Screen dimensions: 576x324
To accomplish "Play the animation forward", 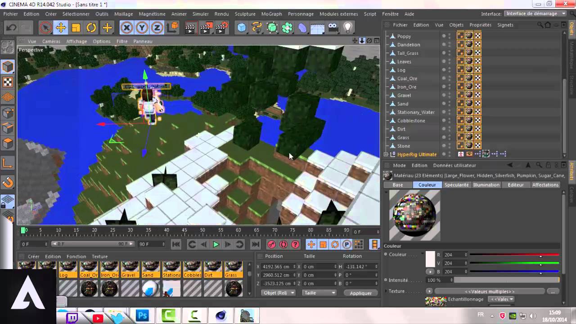I will pyautogui.click(x=216, y=244).
